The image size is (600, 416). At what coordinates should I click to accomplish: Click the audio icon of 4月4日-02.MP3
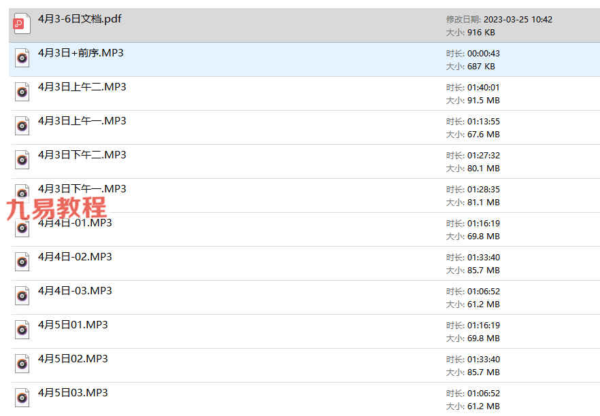22,262
